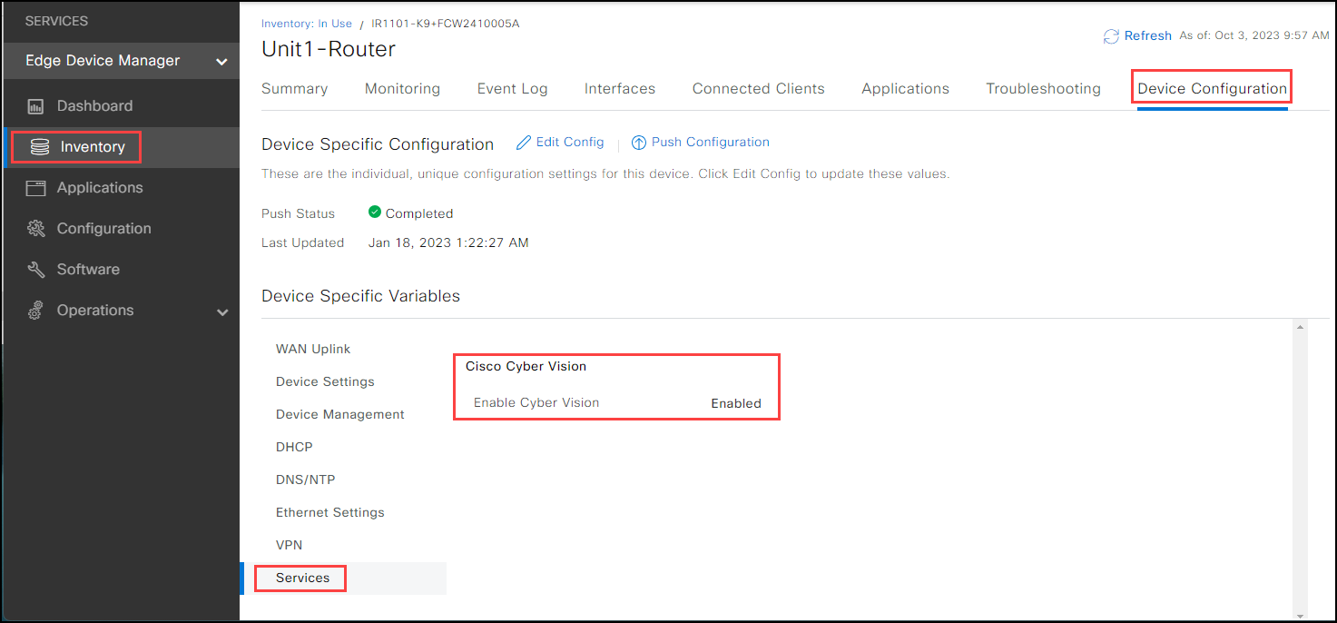
Task: Click the variables panel scrollbar down arrow
Action: click(x=1300, y=616)
